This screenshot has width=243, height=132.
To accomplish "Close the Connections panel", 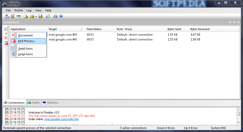I will pos(238,22).
